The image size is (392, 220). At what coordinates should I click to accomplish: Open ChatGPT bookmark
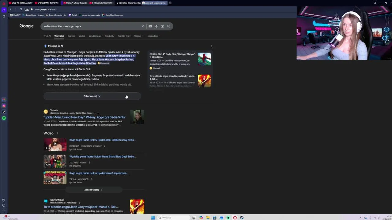coord(15,15)
